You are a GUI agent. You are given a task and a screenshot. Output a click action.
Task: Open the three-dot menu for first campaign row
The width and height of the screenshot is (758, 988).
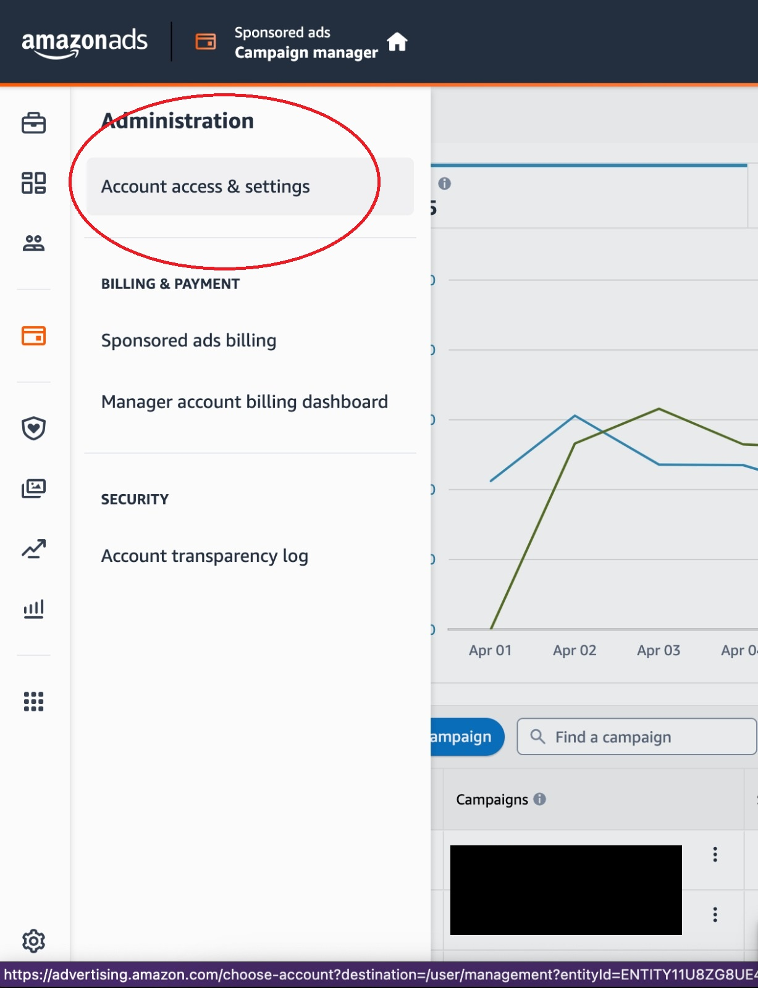point(715,855)
